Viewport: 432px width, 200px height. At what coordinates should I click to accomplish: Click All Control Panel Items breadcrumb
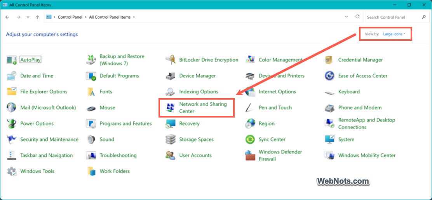pos(110,17)
